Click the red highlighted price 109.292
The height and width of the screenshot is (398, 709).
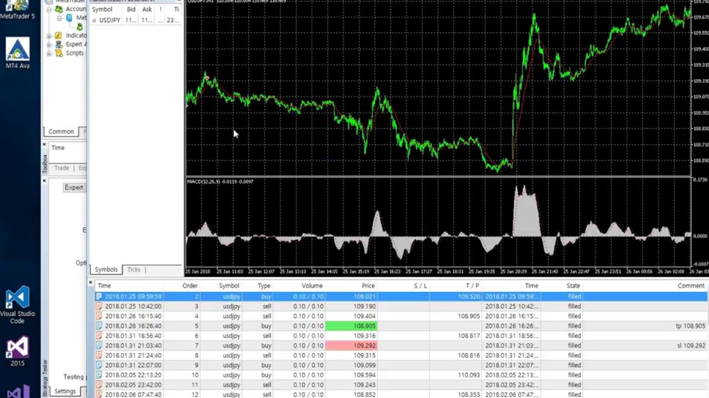[351, 345]
